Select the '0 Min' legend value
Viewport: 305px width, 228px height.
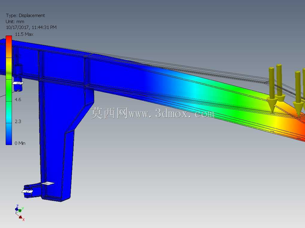click(x=20, y=143)
